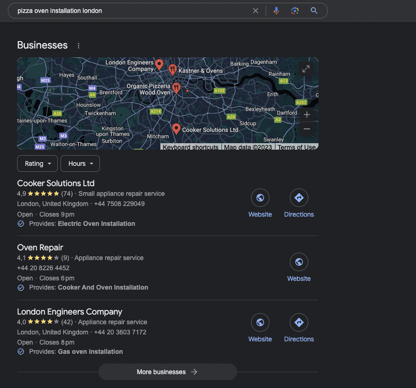The width and height of the screenshot is (416, 388).
Task: Click phone number +44 7508 229049
Action: pos(119,204)
